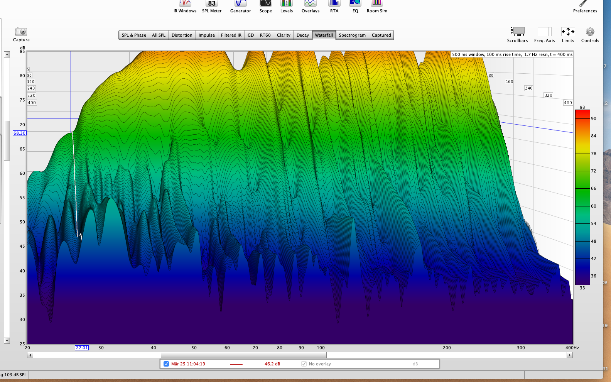The height and width of the screenshot is (382, 611).
Task: Open graph Controls gear
Action: click(x=590, y=32)
